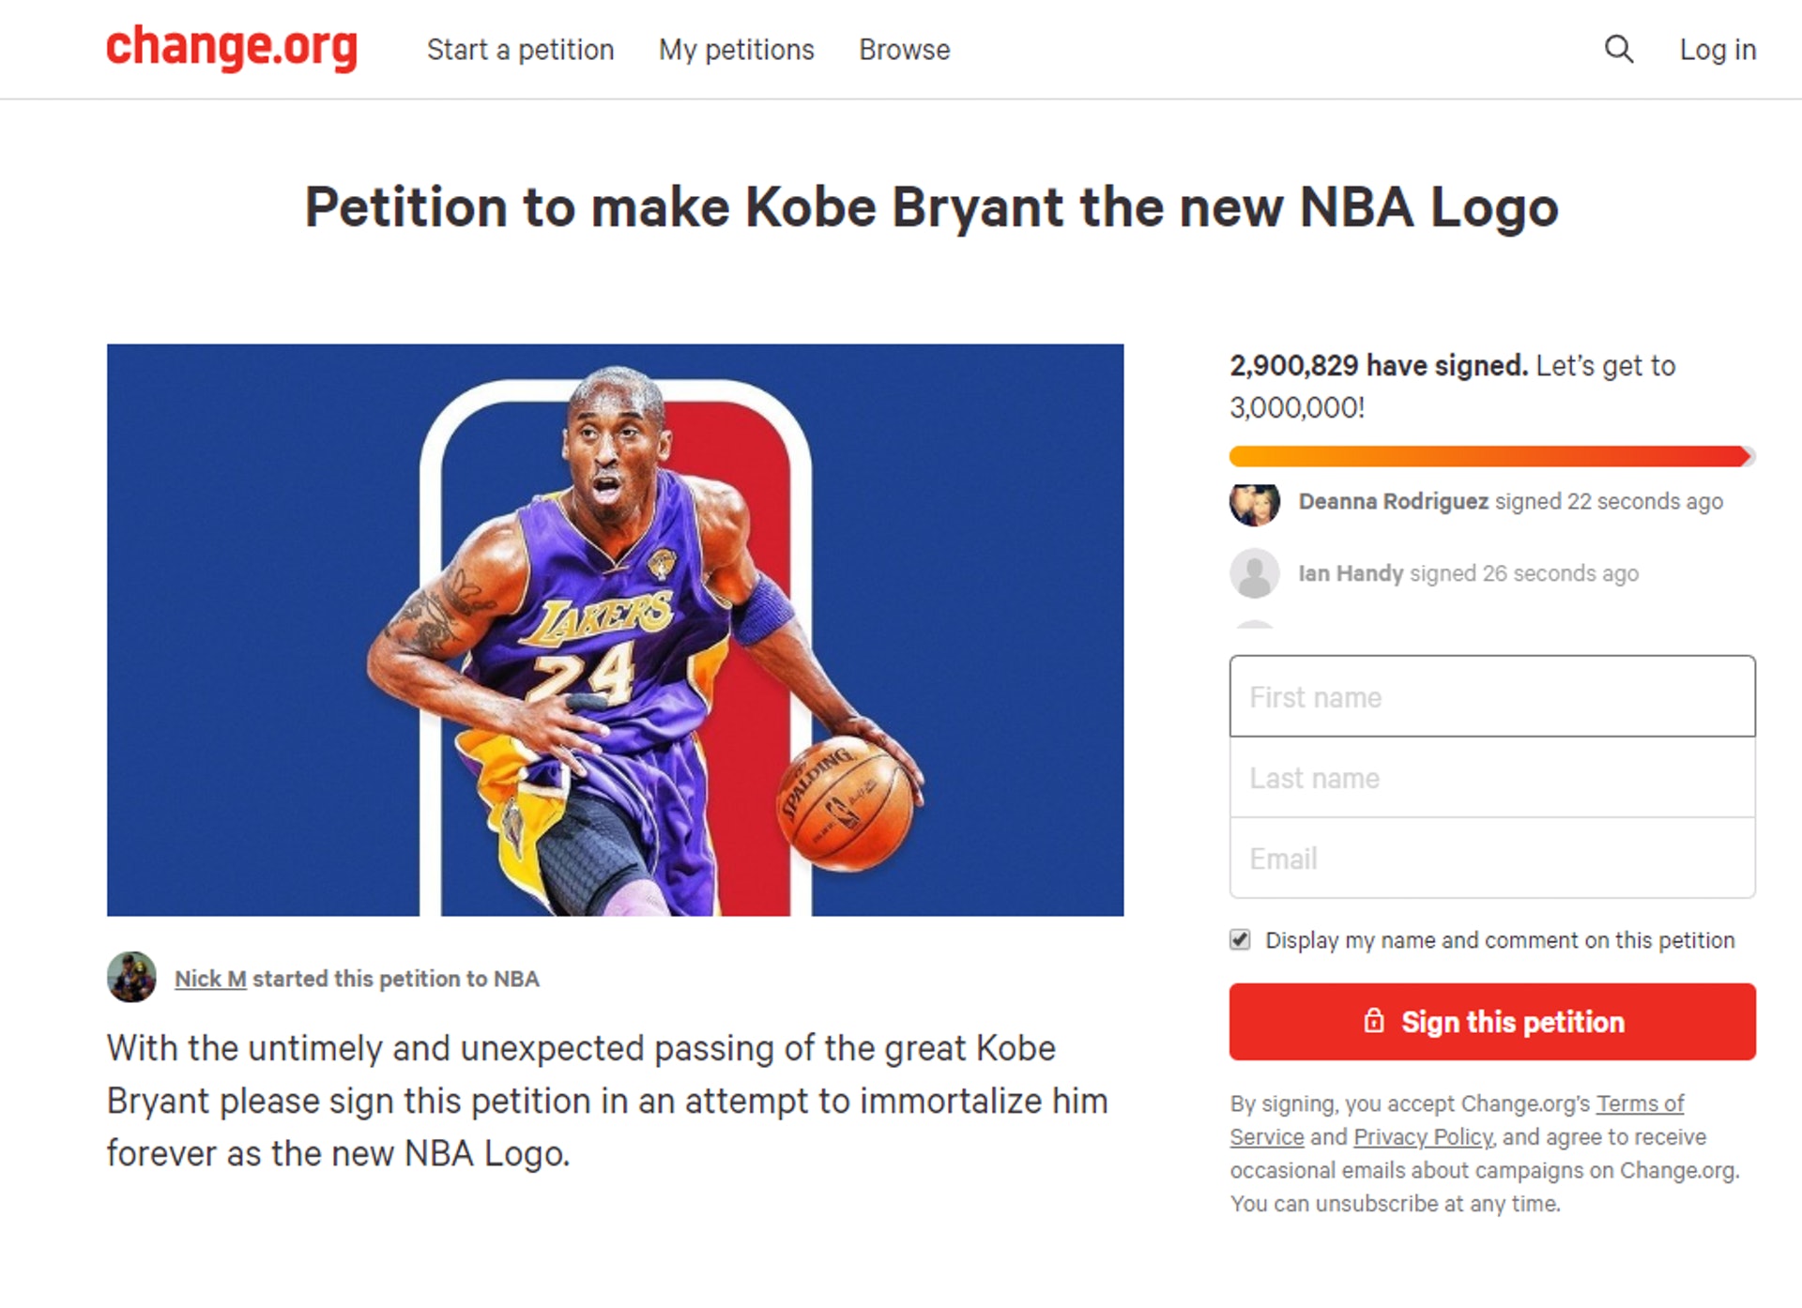
Task: Click Ian Handy's default avatar
Action: (x=1254, y=573)
